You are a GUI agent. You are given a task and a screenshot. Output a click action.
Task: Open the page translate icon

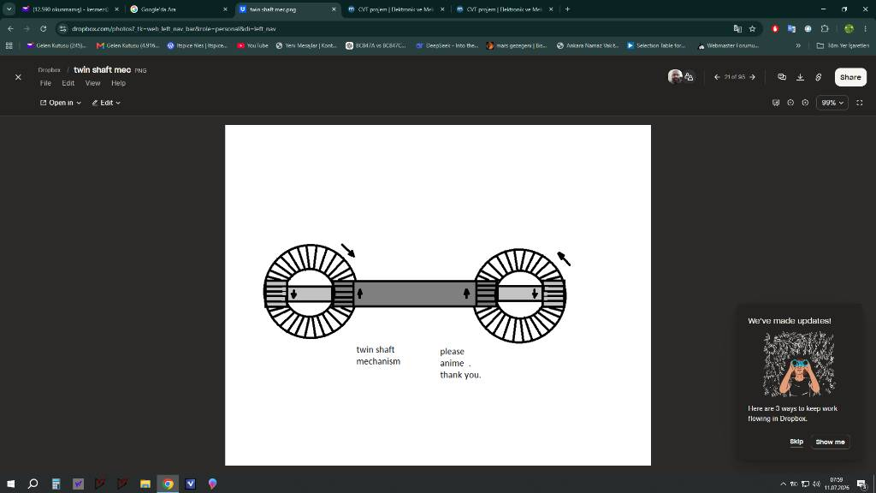(x=737, y=28)
